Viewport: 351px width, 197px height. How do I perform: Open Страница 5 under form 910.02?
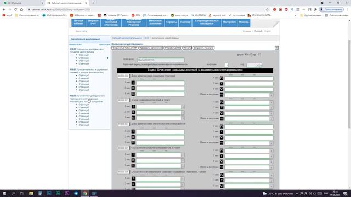tap(84, 116)
